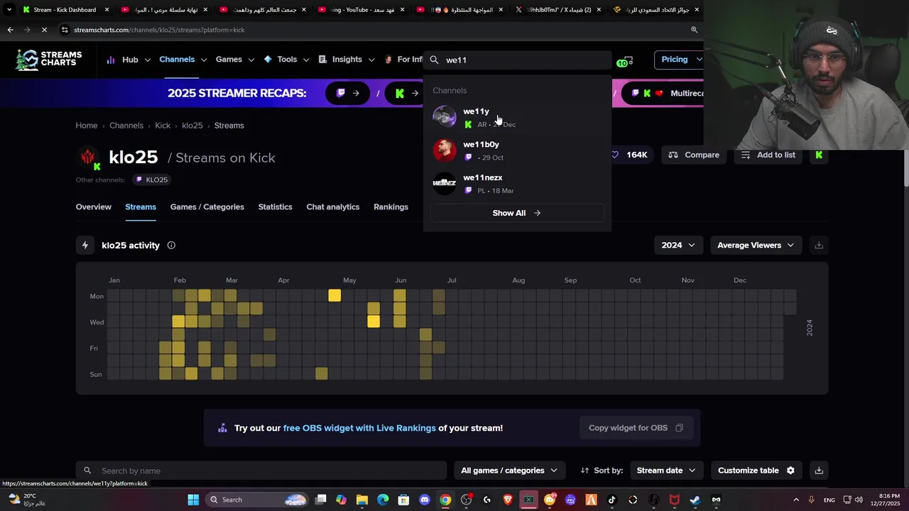Viewport: 909px width, 511px height.
Task: Stop page loading with the X button
Action: (x=44, y=30)
